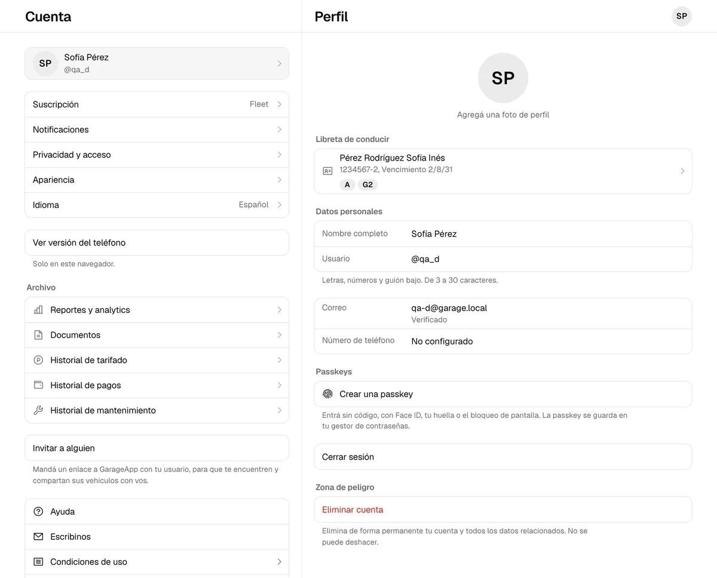The height and width of the screenshot is (578, 717).
Task: Click the Fleet subscription value
Action: [259, 104]
